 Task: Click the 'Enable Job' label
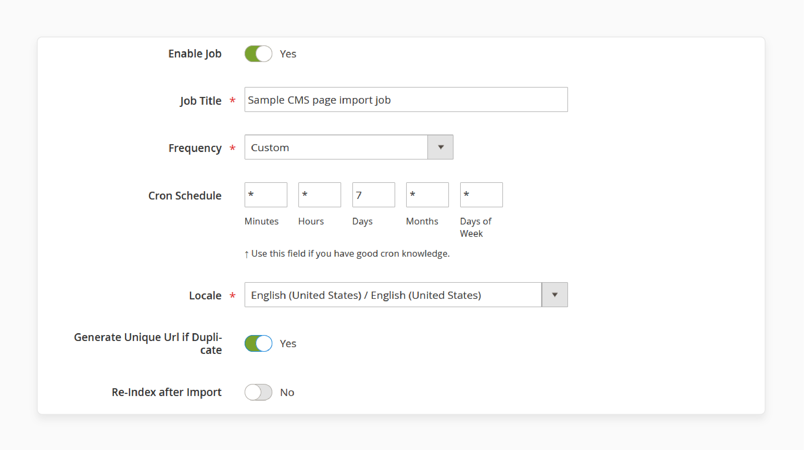click(x=195, y=54)
